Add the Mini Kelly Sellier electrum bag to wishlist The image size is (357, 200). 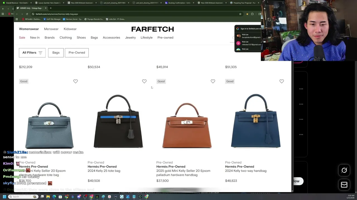click(76, 81)
